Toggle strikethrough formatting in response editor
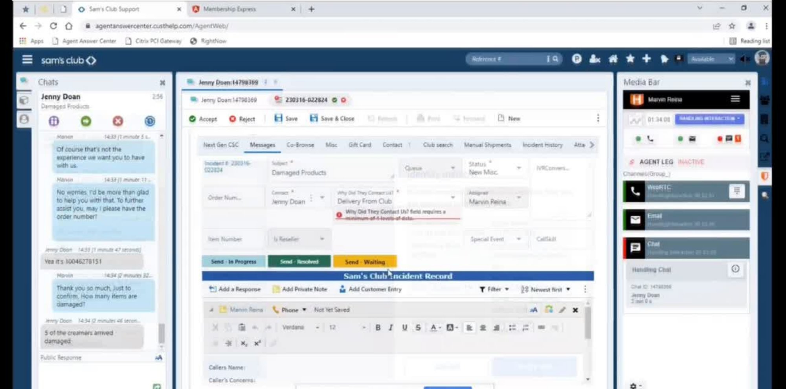 pyautogui.click(x=418, y=327)
